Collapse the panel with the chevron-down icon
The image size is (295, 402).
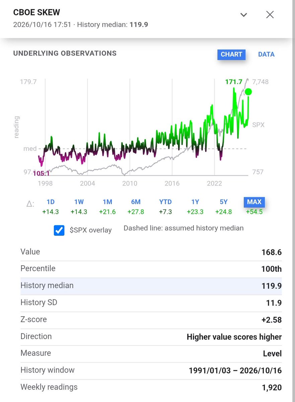point(244,15)
